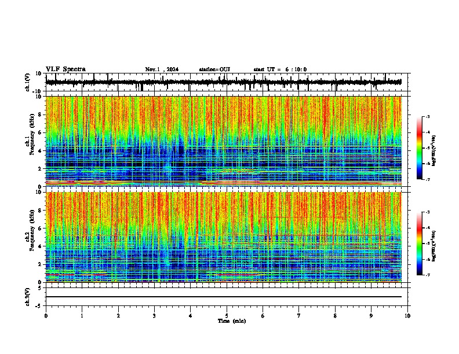Screen dimensions: 459x354
Task: Click the "2" kHz tick on ch.2 spectrogram
Action: tap(40, 264)
